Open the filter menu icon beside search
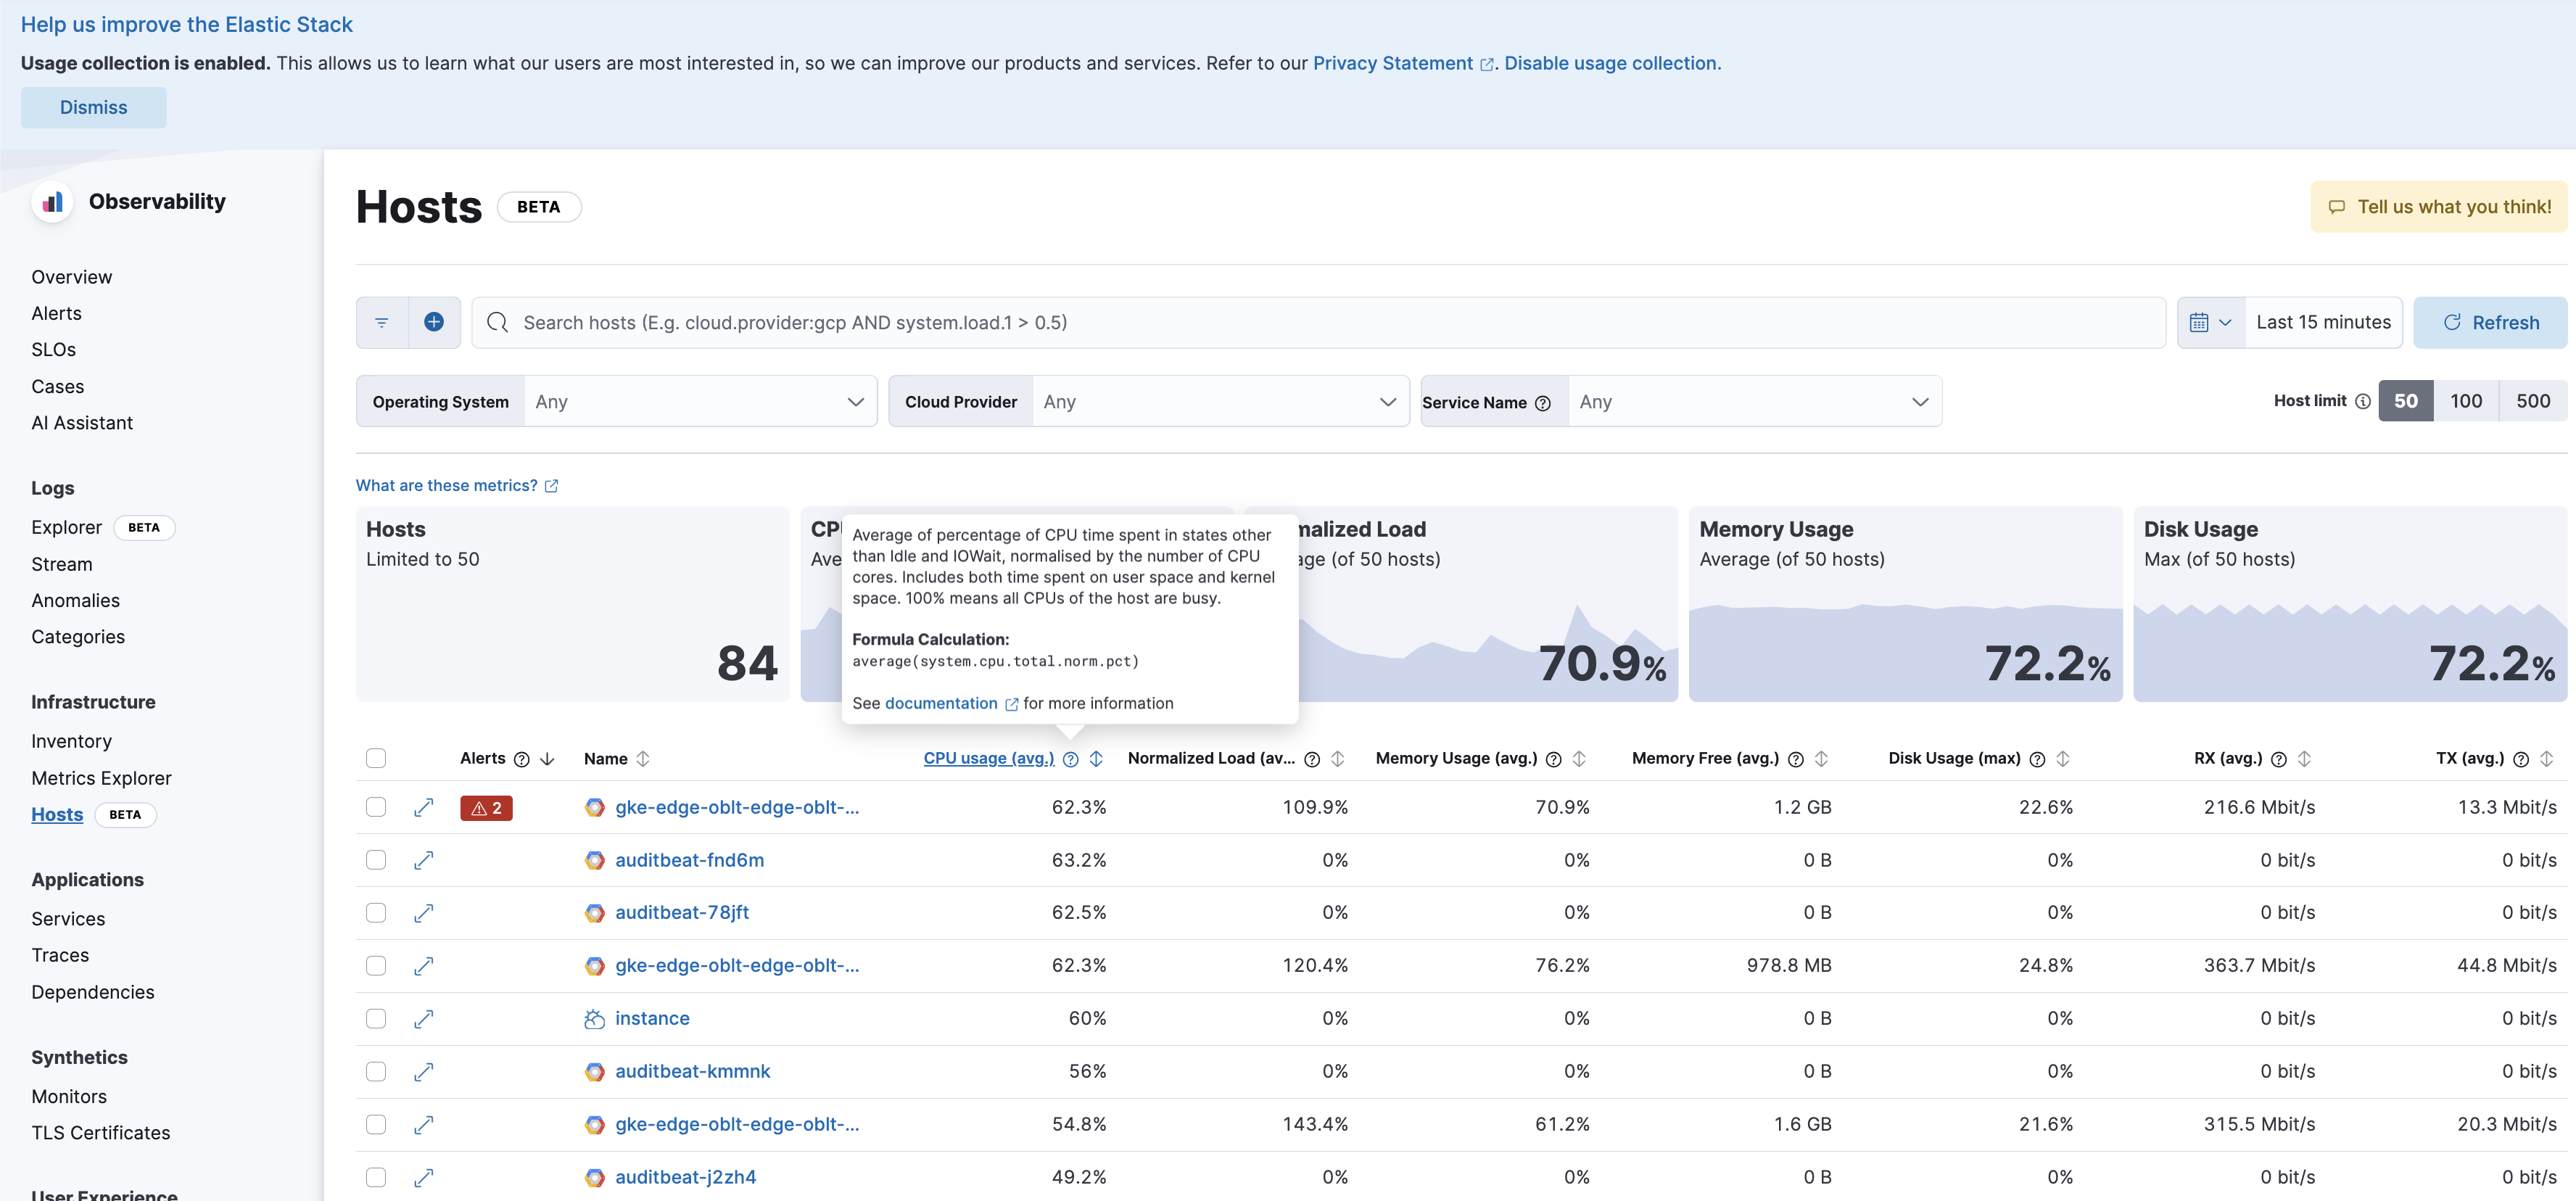This screenshot has width=2576, height=1201. click(381, 322)
